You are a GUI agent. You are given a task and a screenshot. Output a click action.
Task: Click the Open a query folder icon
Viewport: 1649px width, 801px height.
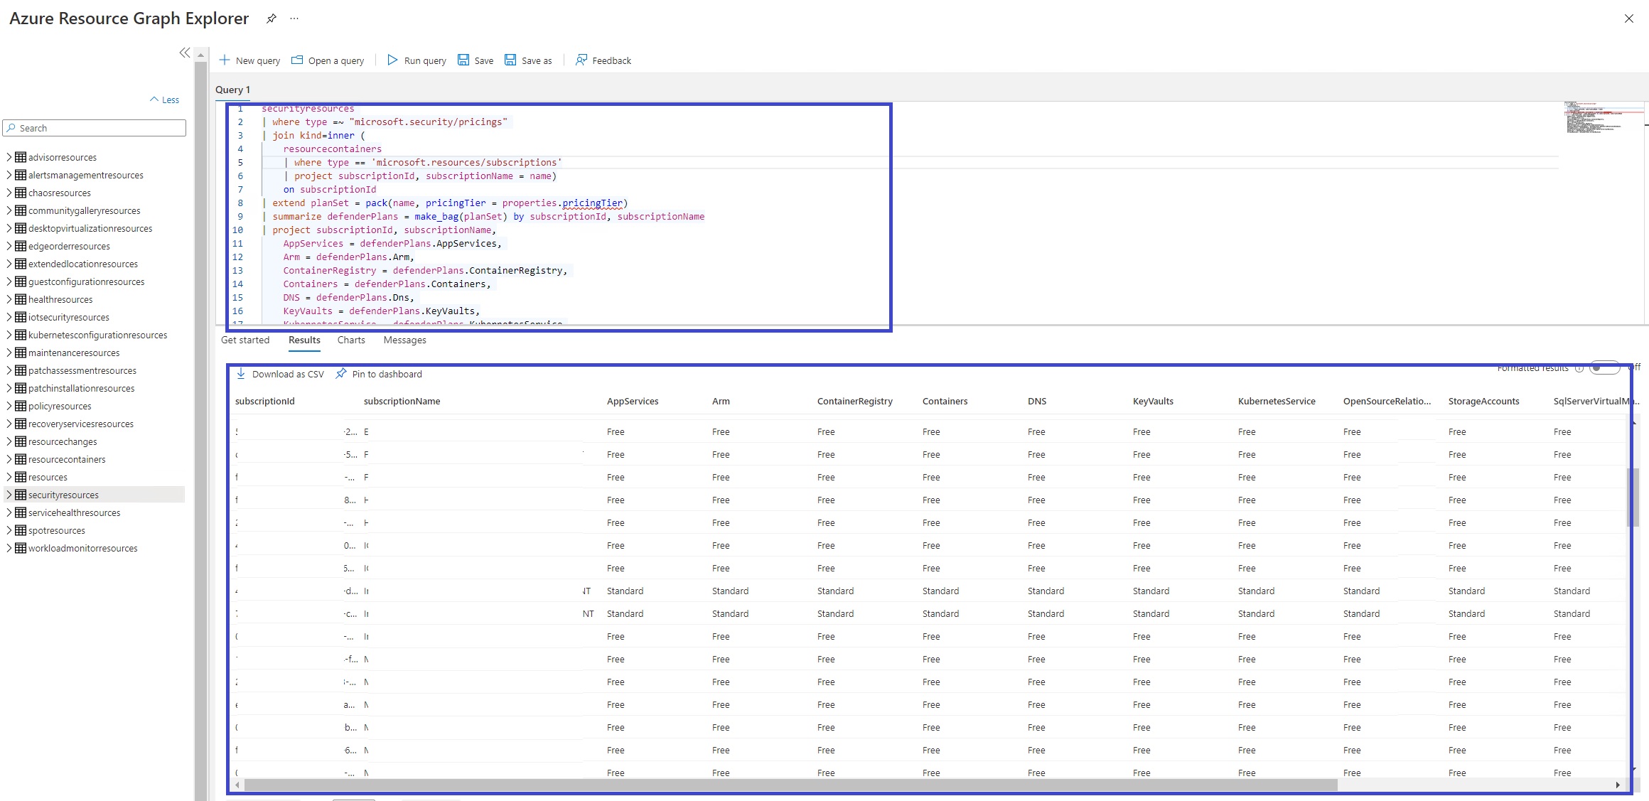pos(297,60)
